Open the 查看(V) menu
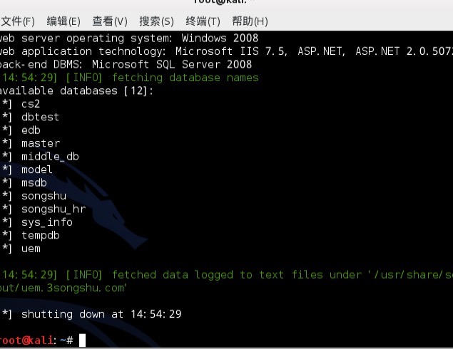This screenshot has width=453, height=349. point(110,21)
